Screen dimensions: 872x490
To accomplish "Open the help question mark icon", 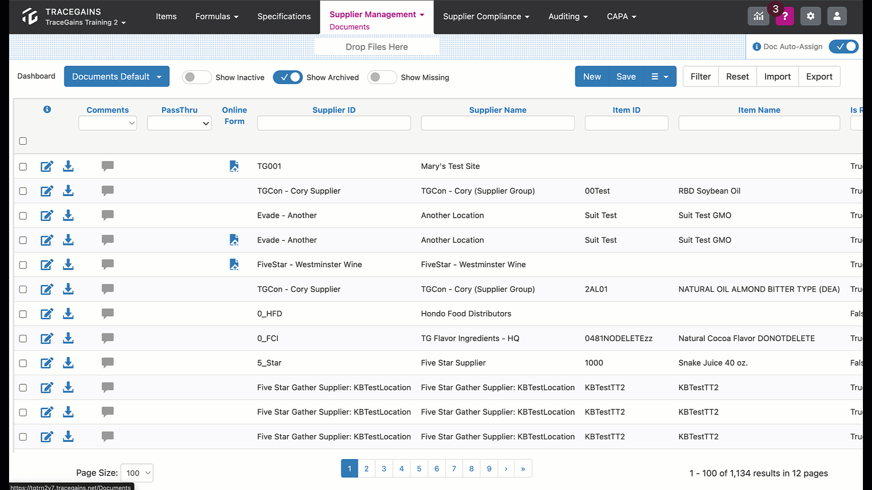I will 785,16.
